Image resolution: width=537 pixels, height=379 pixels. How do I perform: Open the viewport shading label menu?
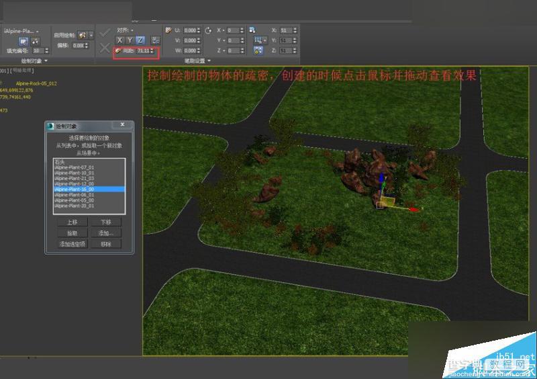(x=23, y=71)
